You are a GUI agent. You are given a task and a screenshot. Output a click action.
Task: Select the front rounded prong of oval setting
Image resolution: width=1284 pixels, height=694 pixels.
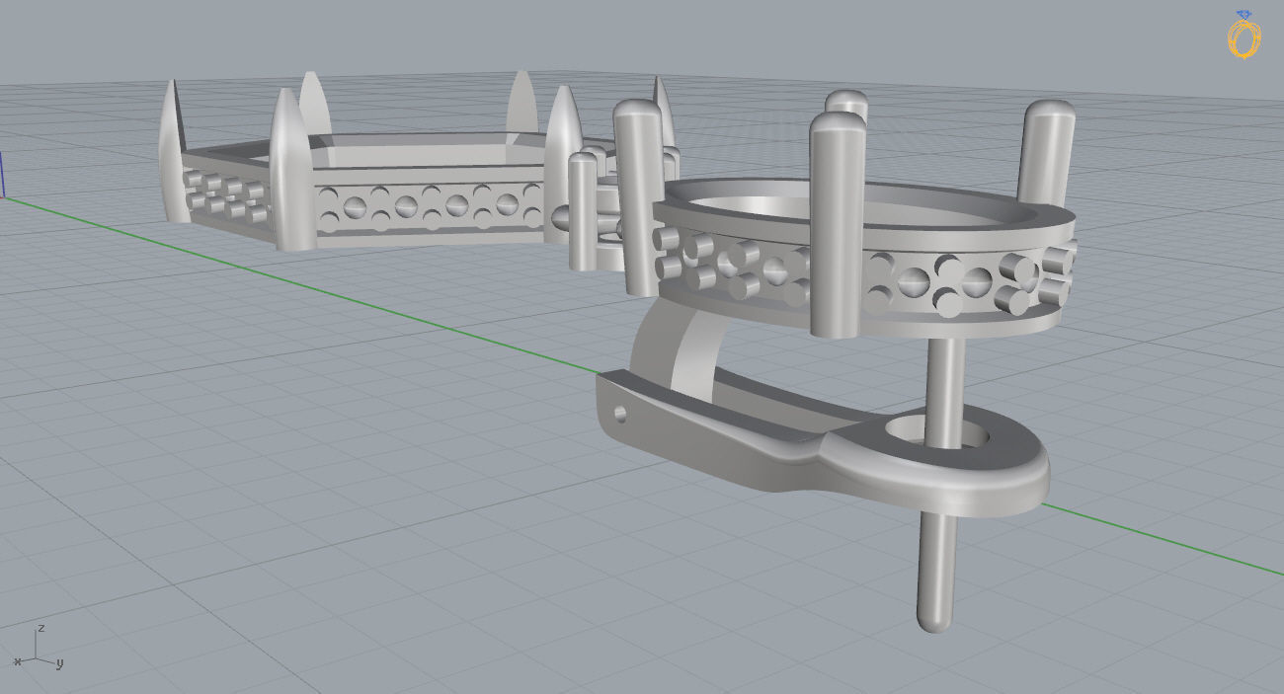[x=837, y=225]
